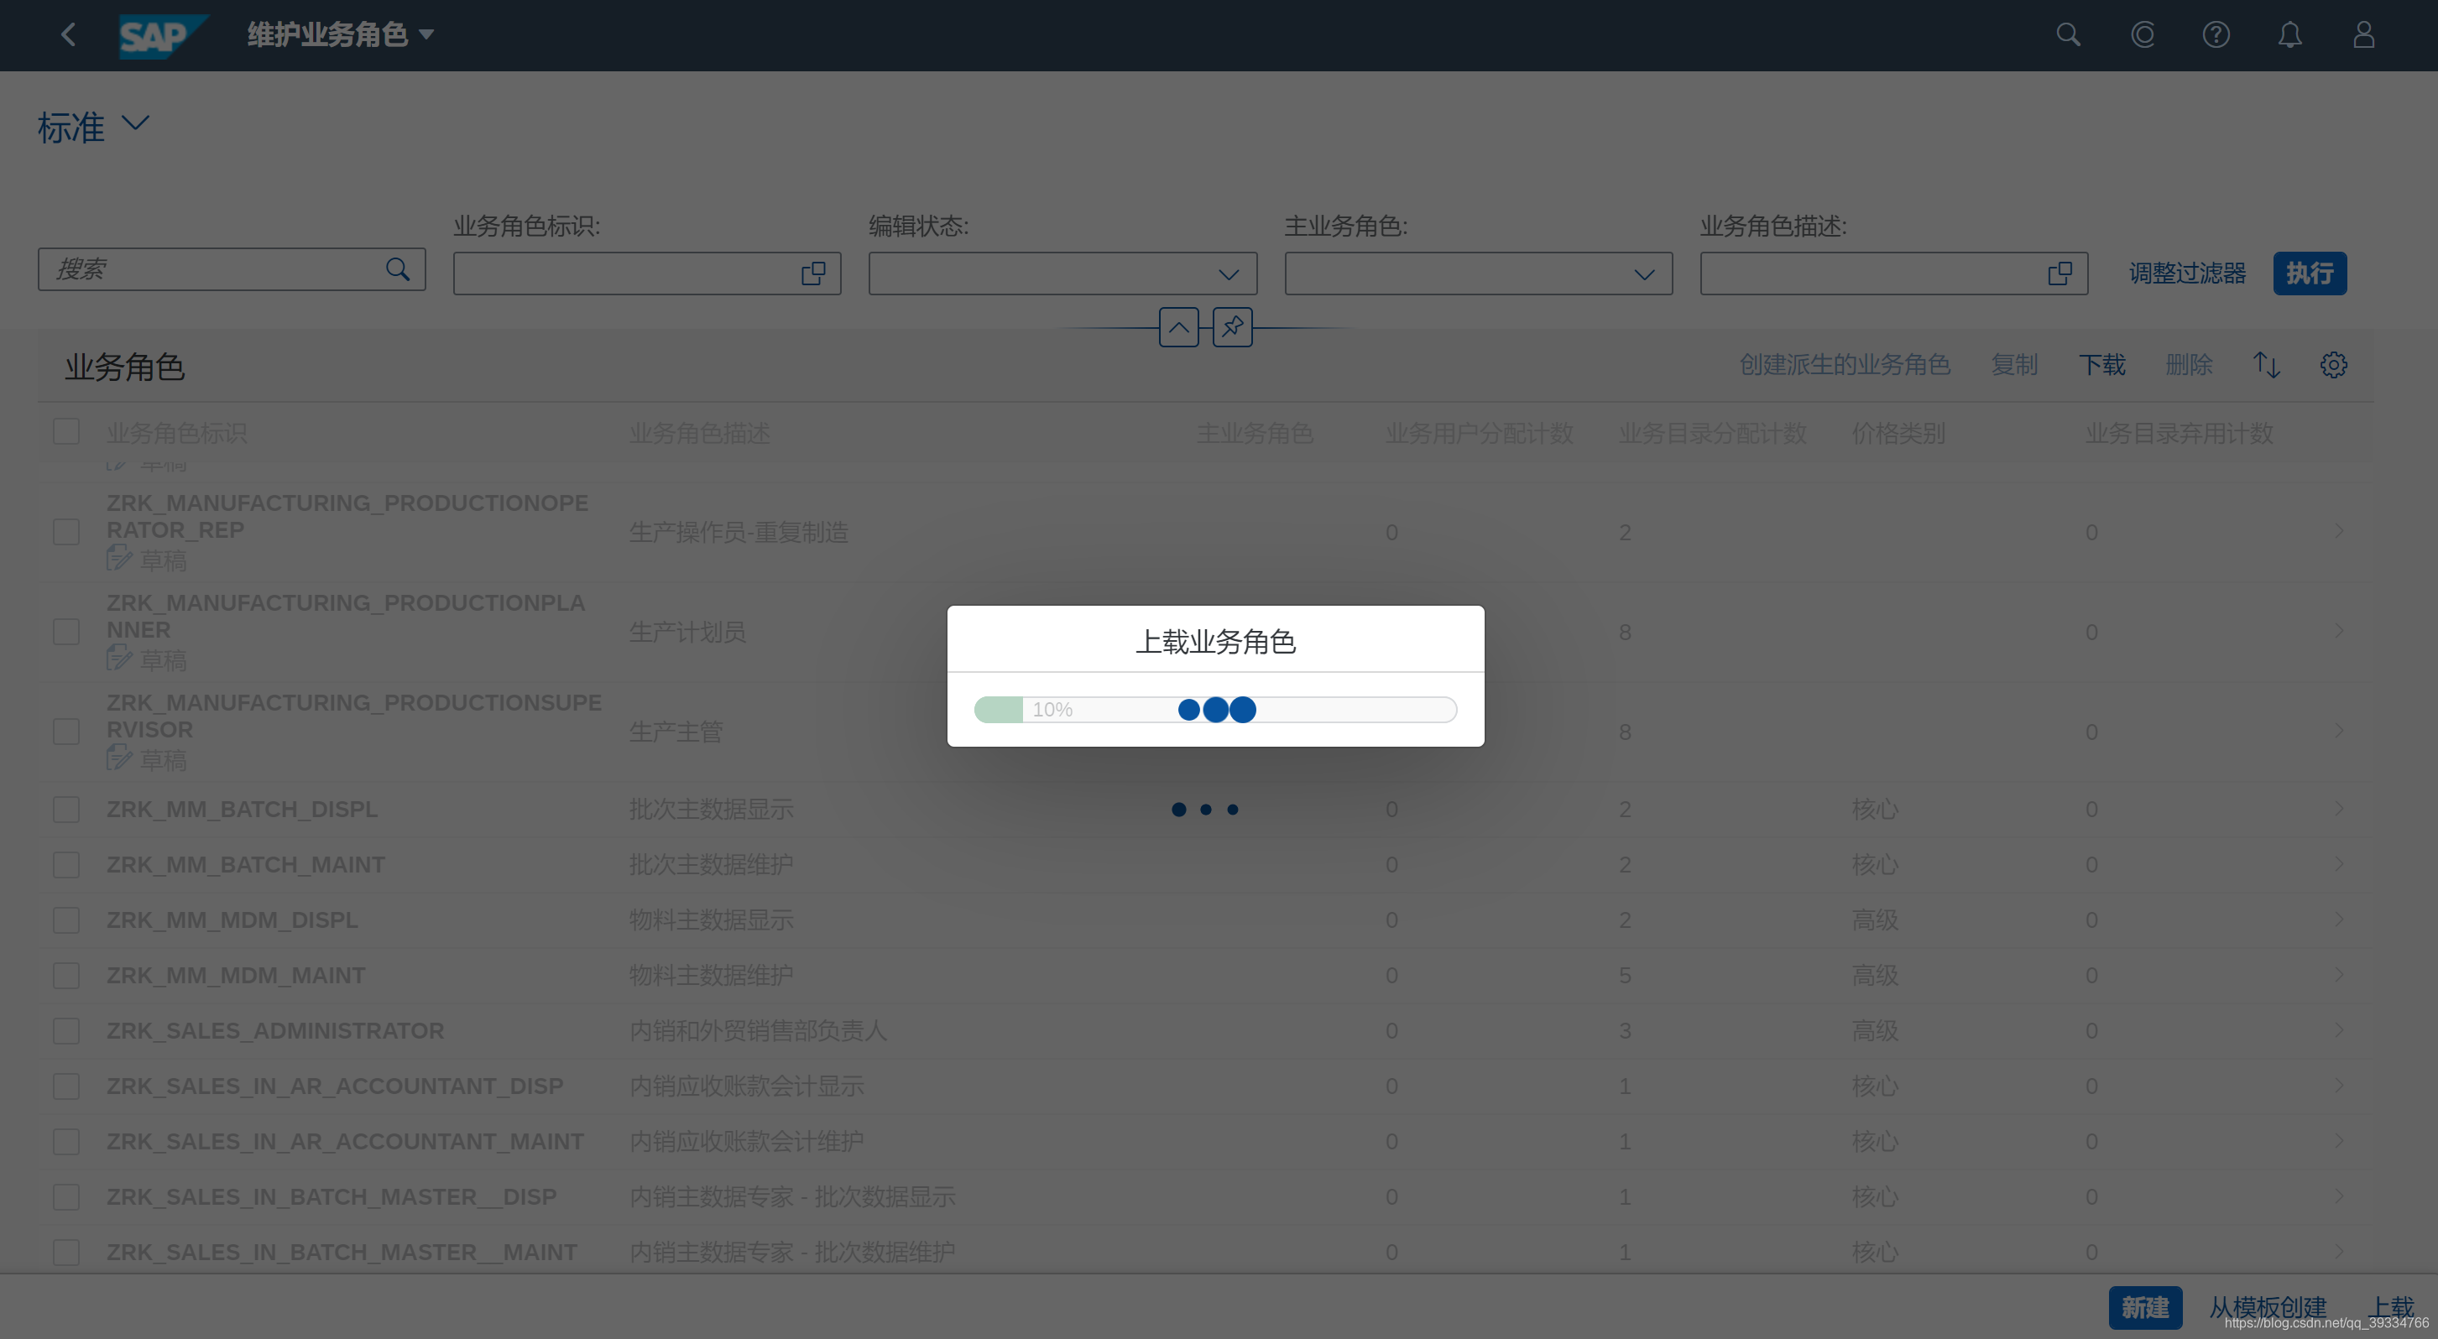Expand the 编辑状态 dropdown

(1228, 274)
